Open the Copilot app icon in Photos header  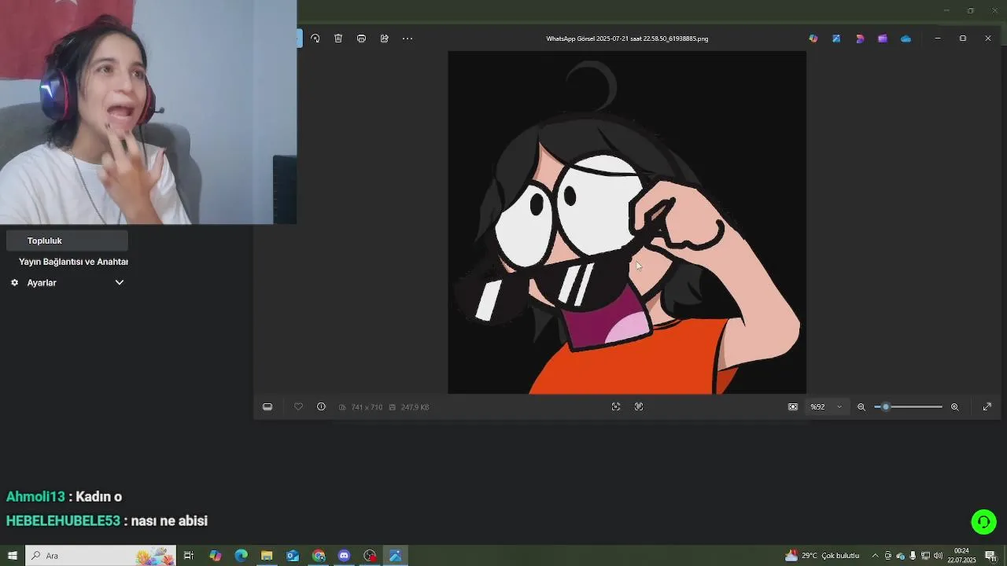click(x=813, y=39)
